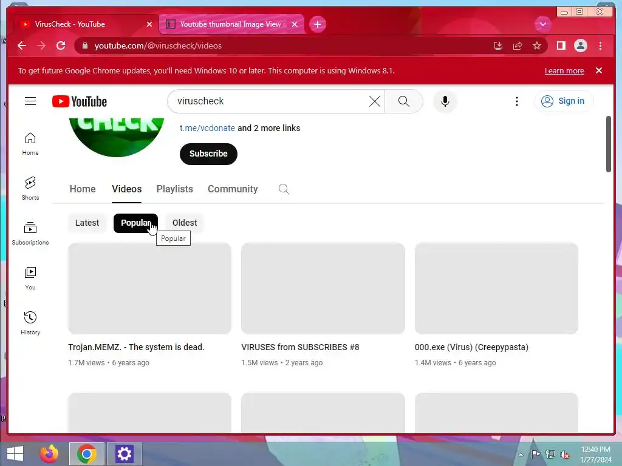
Task: Close the VirusCheck - YouTube tab
Action: pyautogui.click(x=149, y=24)
